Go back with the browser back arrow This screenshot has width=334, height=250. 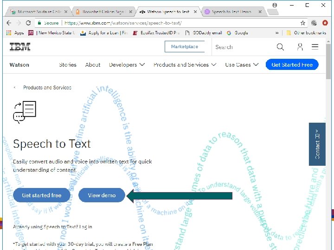[8, 23]
